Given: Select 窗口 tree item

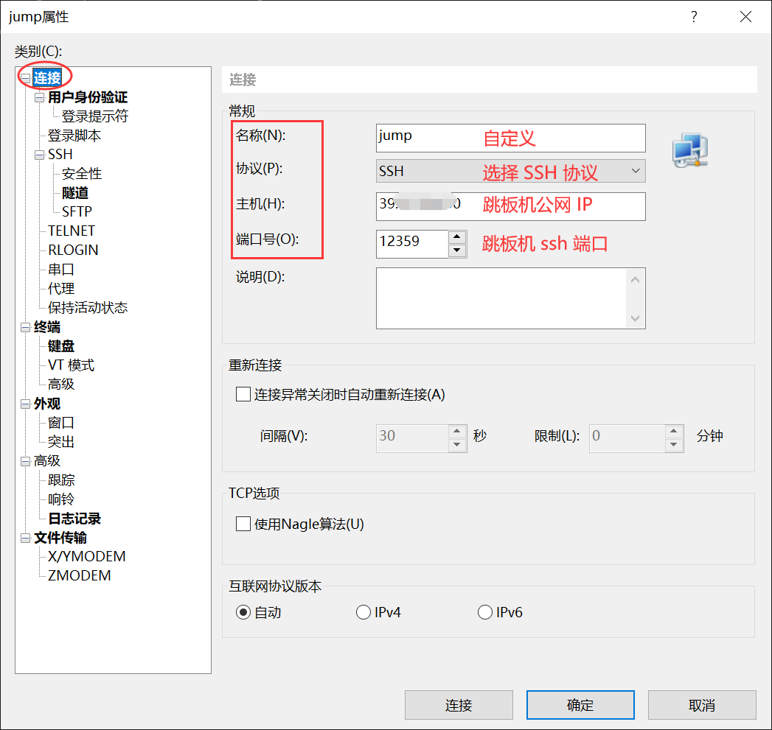Looking at the screenshot, I should [61, 423].
